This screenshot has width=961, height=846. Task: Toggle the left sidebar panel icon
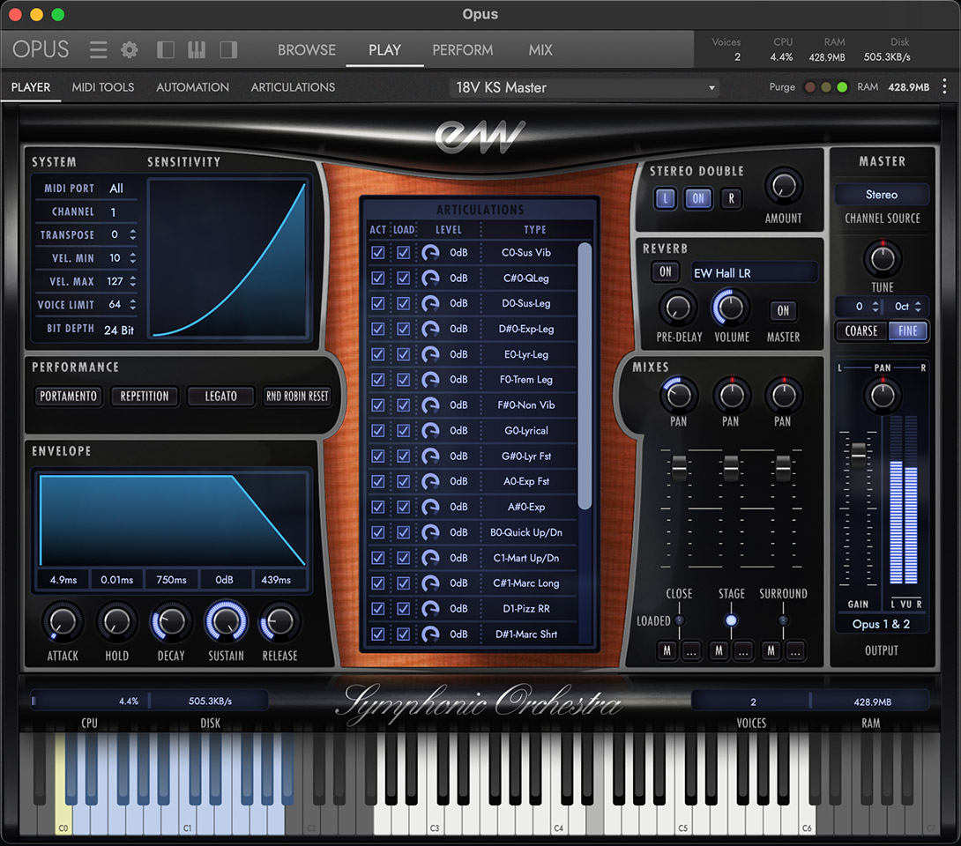165,50
